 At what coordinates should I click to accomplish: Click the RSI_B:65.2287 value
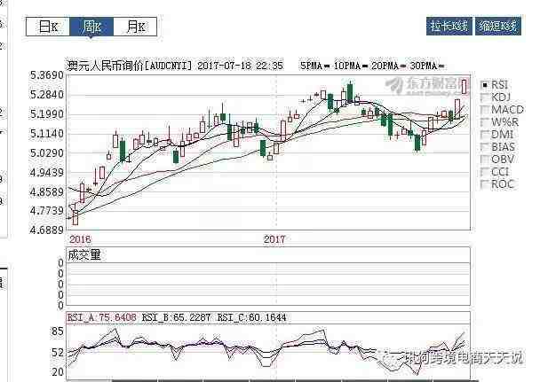click(x=176, y=317)
